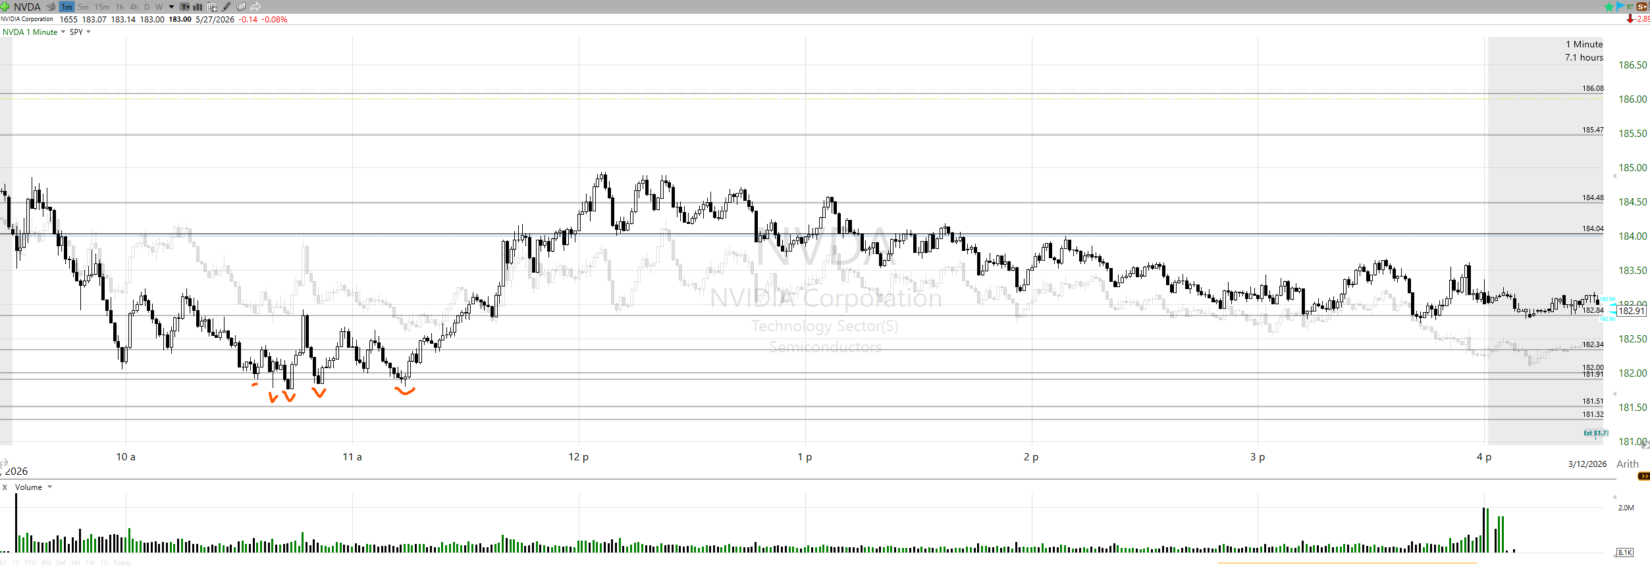Switch to the 15m timeframe
Image resolution: width=1650 pixels, height=567 pixels.
[101, 7]
